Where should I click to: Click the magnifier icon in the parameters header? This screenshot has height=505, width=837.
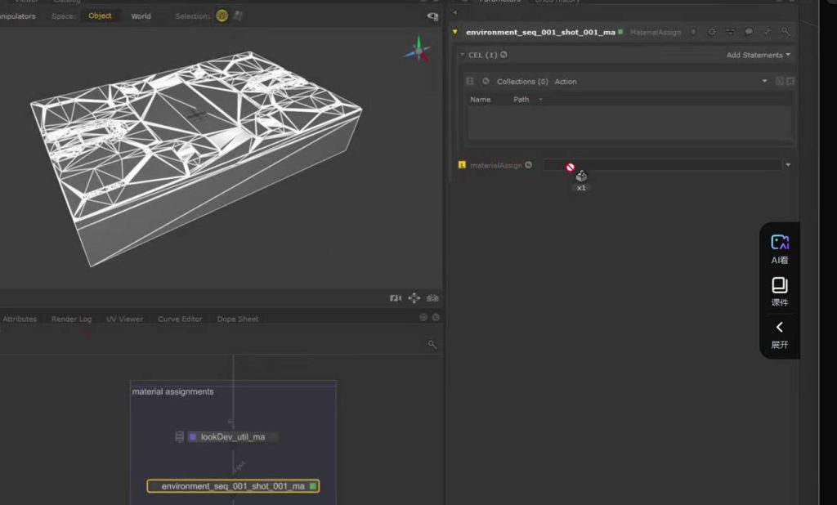click(786, 32)
